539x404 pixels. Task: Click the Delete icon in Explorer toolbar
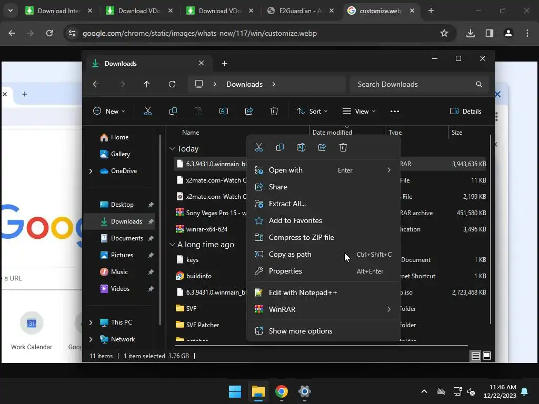click(x=274, y=111)
